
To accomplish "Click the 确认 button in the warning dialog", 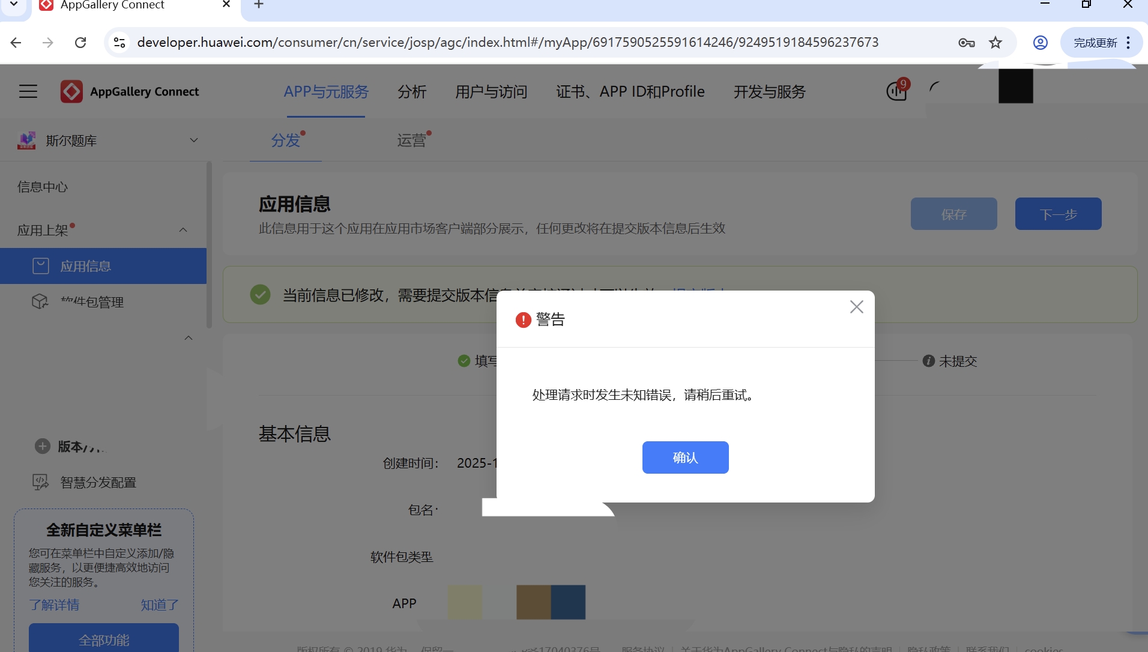I will click(685, 457).
